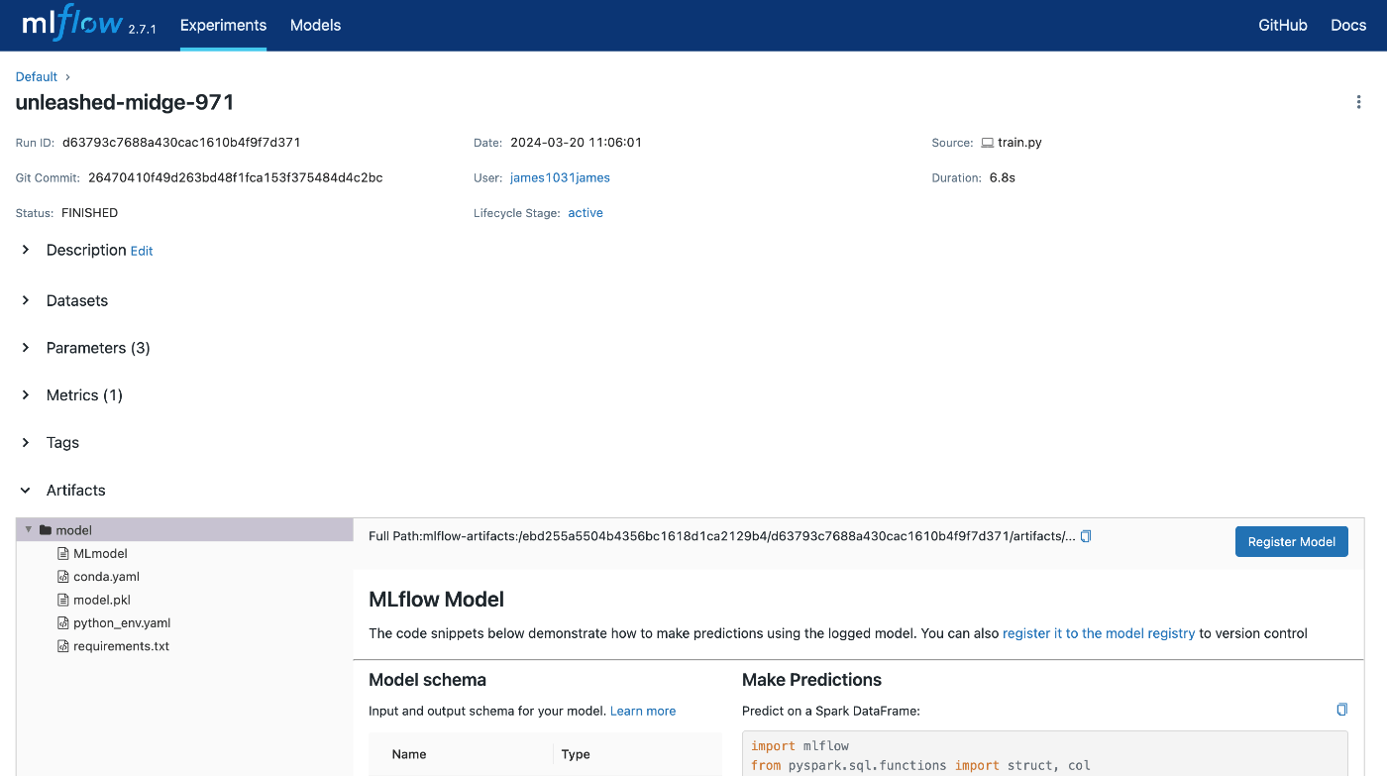Open user james1031james link
The image size is (1387, 776).
click(x=560, y=177)
